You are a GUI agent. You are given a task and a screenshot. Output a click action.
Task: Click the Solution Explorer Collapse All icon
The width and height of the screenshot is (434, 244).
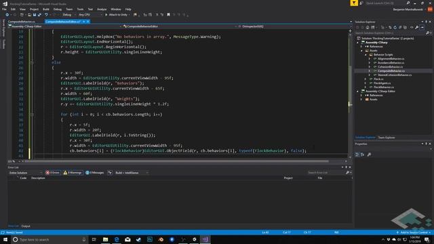(x=400, y=27)
